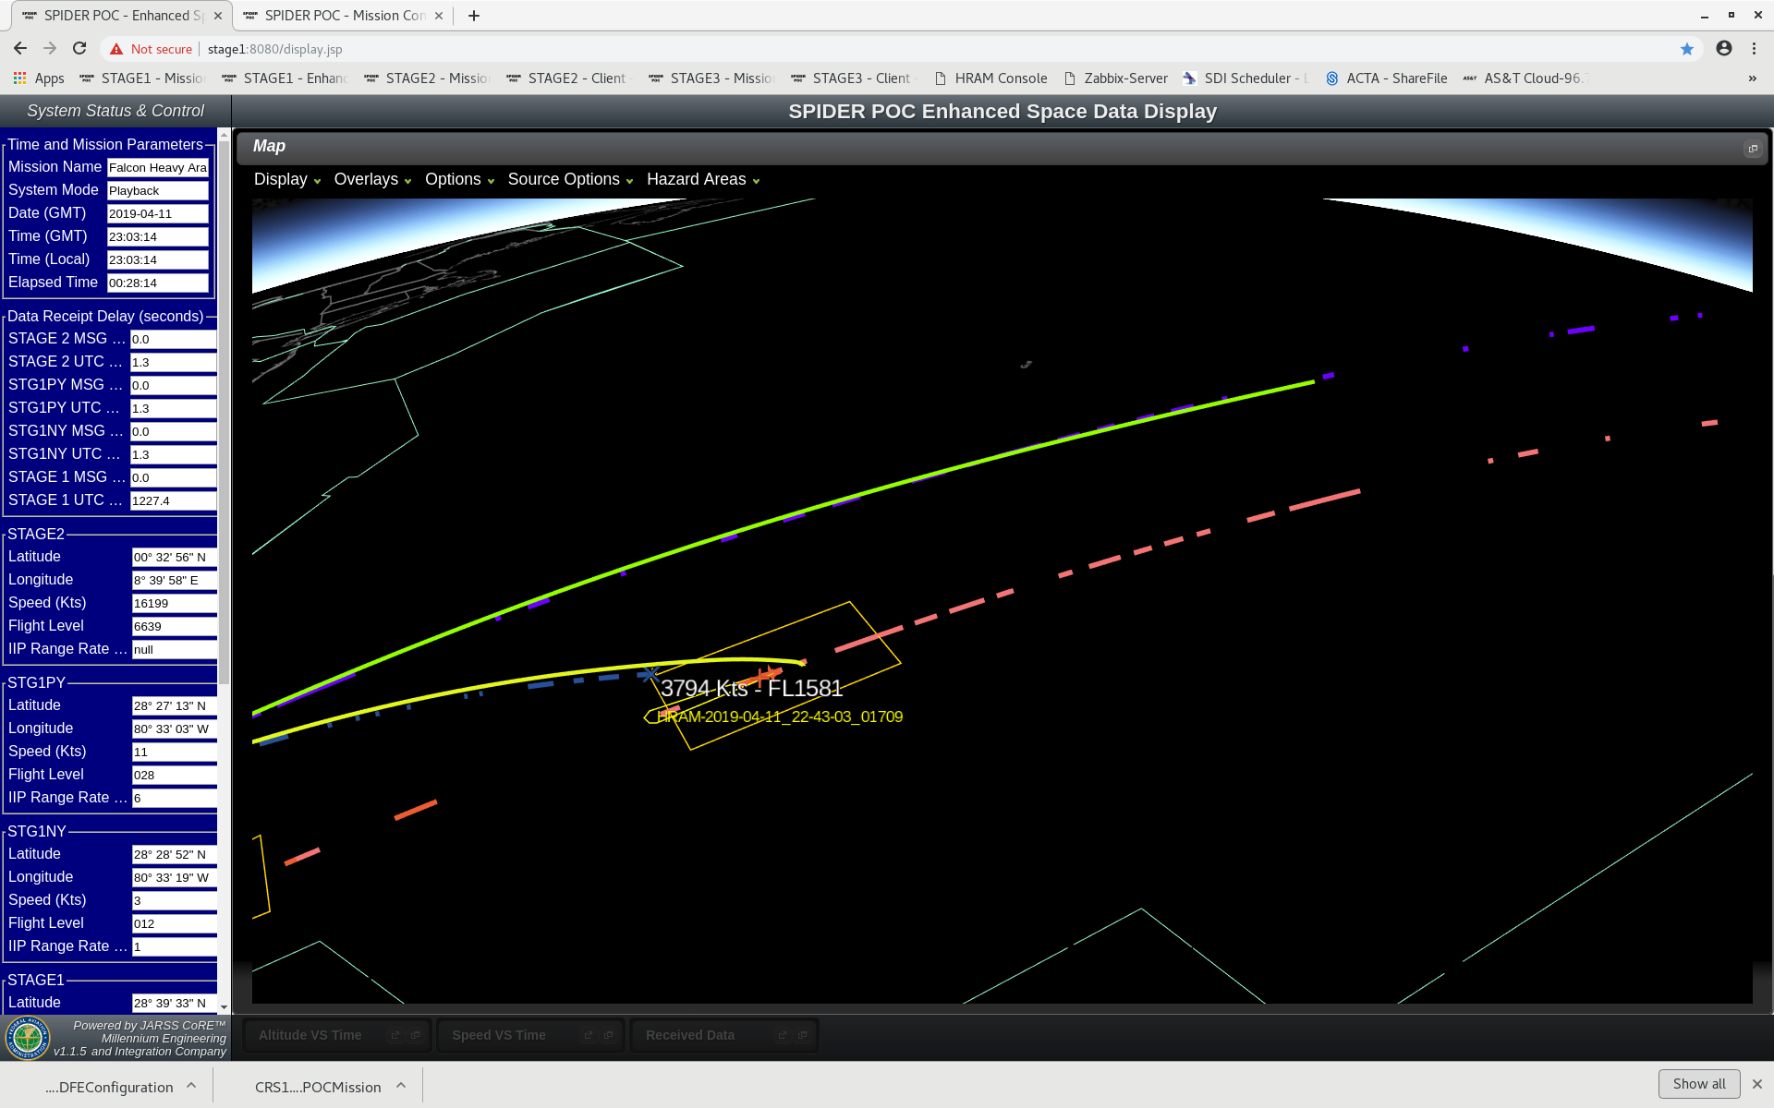
Task: Open the Hazard Areas dropdown
Action: tap(703, 180)
